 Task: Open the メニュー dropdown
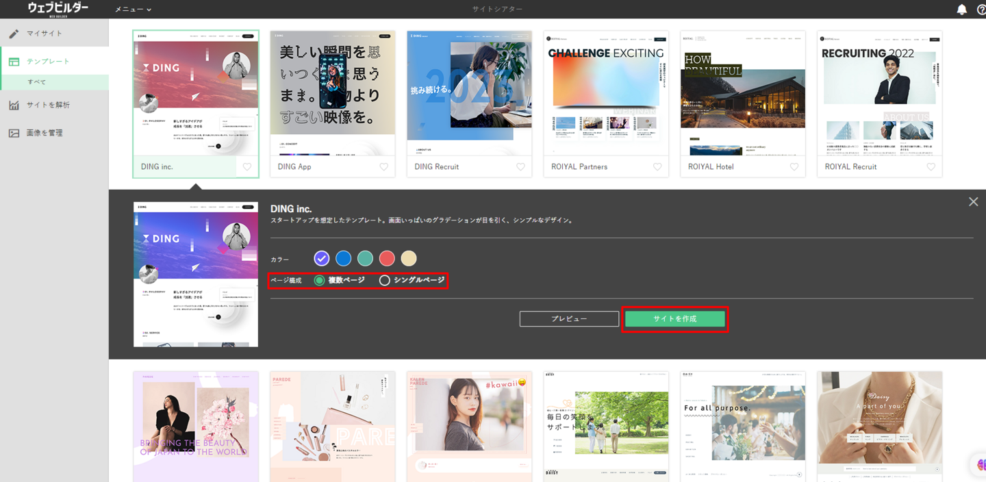point(133,10)
